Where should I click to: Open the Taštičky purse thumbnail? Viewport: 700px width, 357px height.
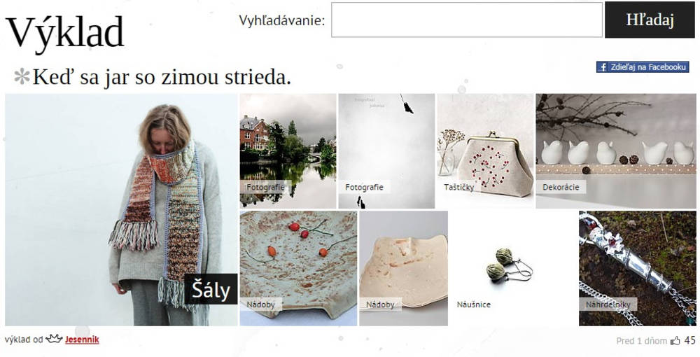coord(485,150)
